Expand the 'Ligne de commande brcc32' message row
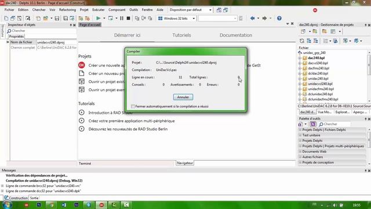The height and width of the screenshot is (209, 371). pyautogui.click(x=2, y=186)
